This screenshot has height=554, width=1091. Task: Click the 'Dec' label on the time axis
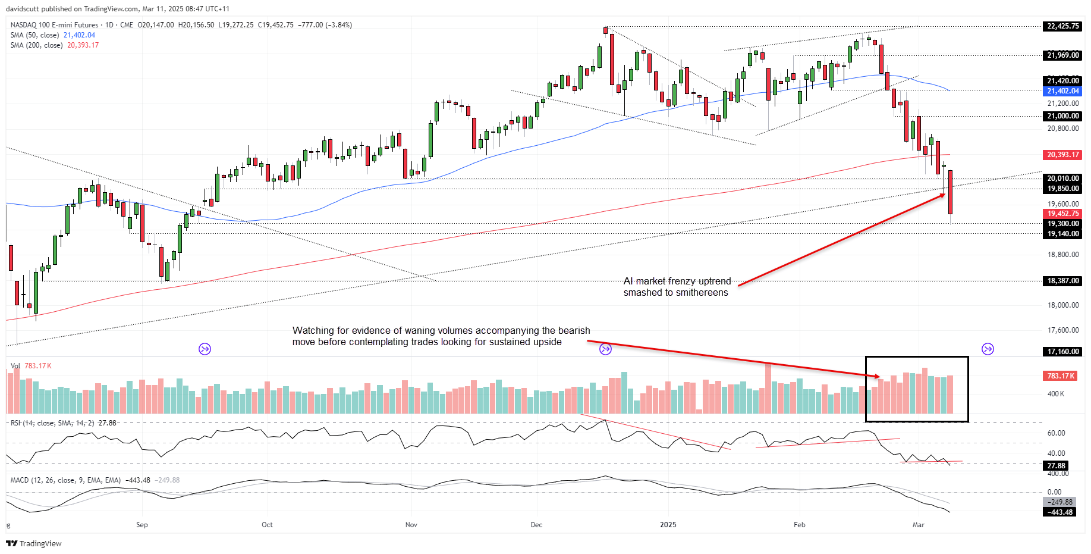(536, 525)
